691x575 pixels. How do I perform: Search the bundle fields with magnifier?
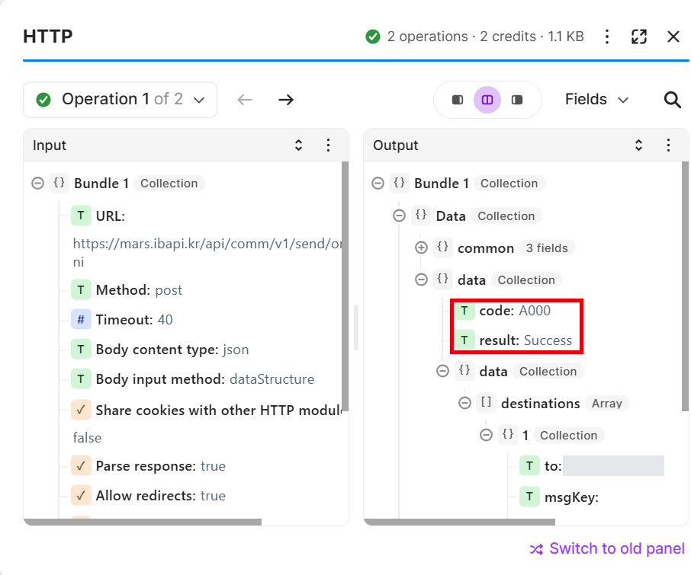click(x=673, y=100)
